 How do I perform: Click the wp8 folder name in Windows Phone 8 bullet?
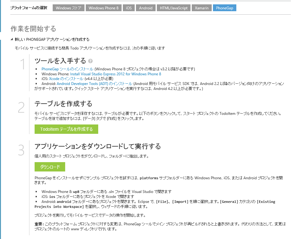pos(76,192)
